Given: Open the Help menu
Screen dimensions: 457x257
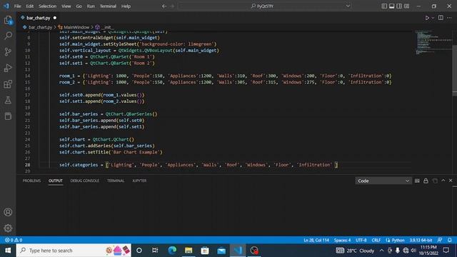Looking at the screenshot, I should point(126,6).
